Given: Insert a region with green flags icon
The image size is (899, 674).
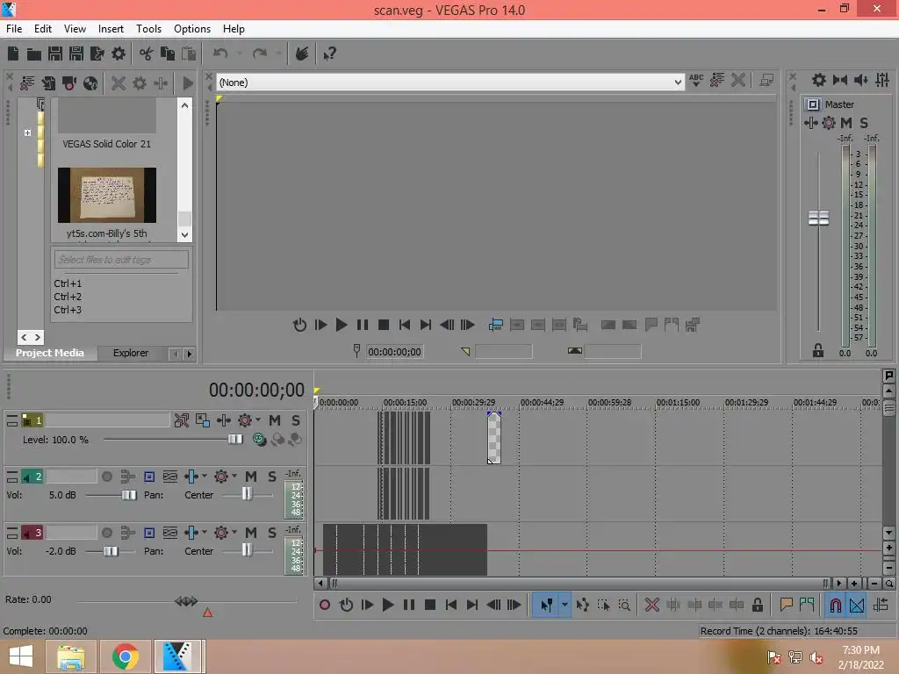Looking at the screenshot, I should click(x=807, y=605).
